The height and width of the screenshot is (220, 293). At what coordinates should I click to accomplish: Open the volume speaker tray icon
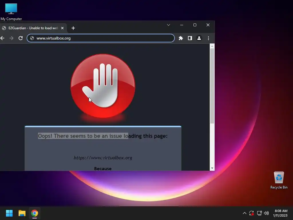pos(266,213)
